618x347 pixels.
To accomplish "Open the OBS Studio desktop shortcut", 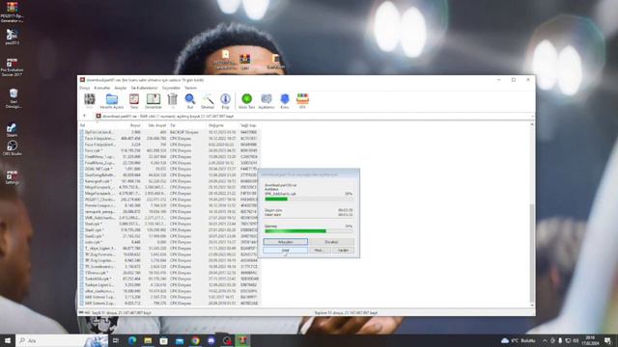I will tap(12, 148).
